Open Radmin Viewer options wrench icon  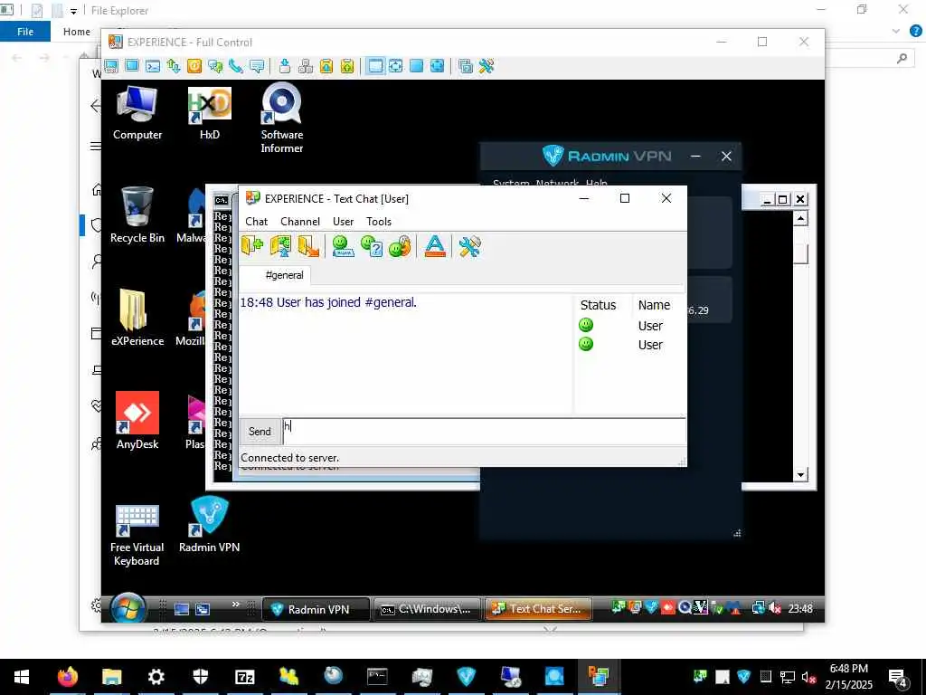[x=487, y=66]
